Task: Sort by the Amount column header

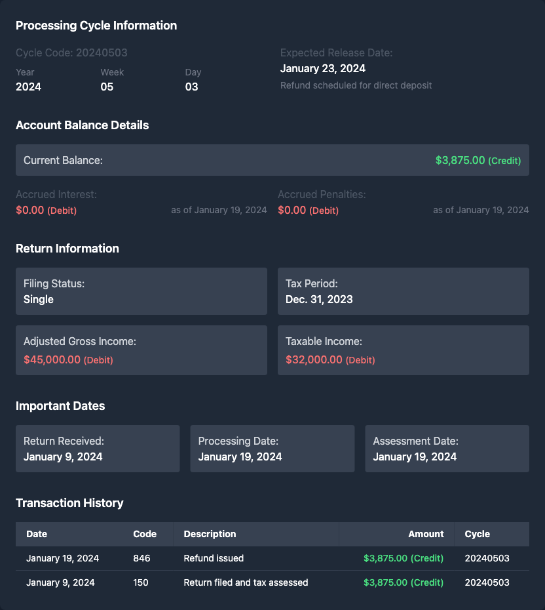Action: point(426,534)
